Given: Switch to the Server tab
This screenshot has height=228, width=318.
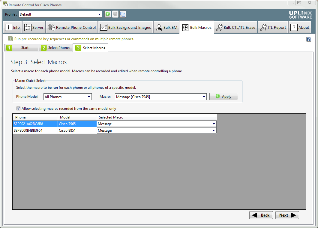Looking at the screenshot, I should click(34, 27).
